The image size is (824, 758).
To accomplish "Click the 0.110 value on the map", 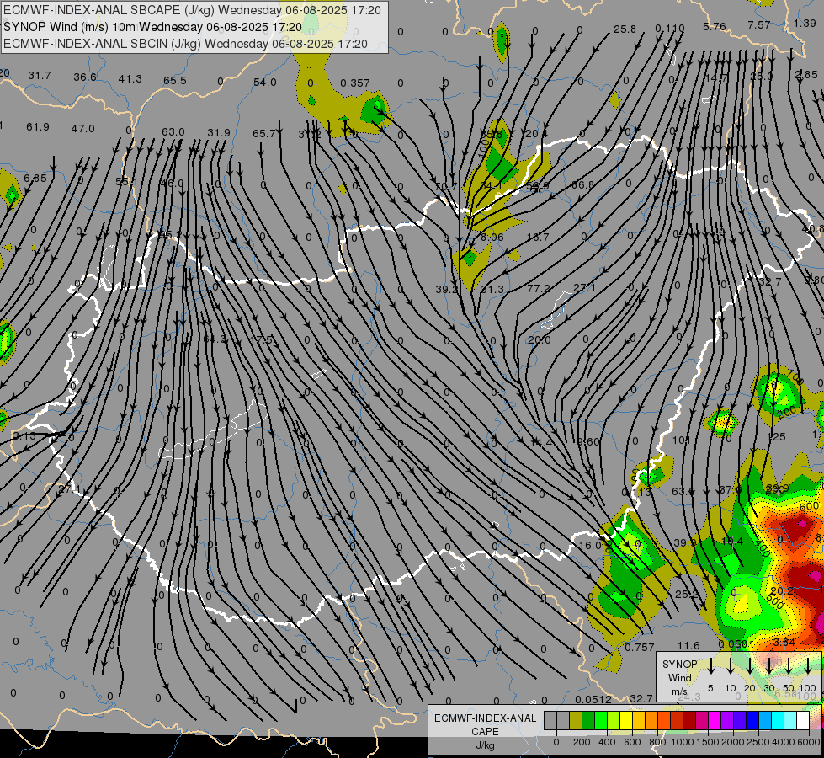I will 670,29.
